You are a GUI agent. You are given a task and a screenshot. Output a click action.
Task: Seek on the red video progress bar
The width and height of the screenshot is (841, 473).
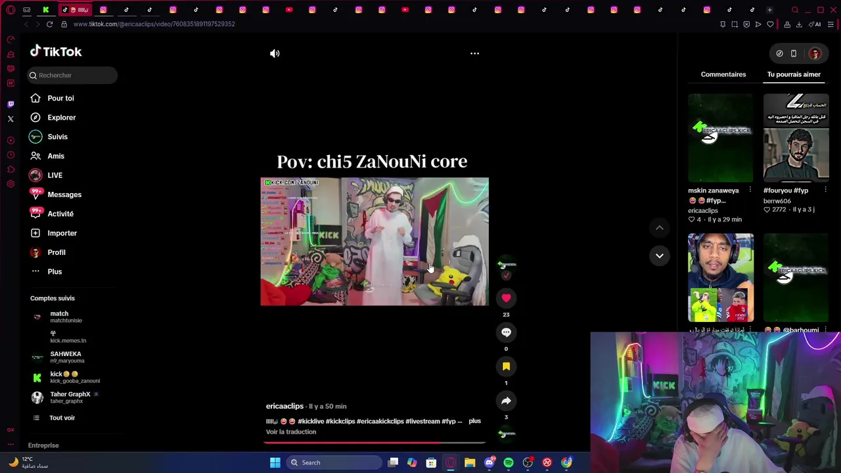tap(375, 442)
